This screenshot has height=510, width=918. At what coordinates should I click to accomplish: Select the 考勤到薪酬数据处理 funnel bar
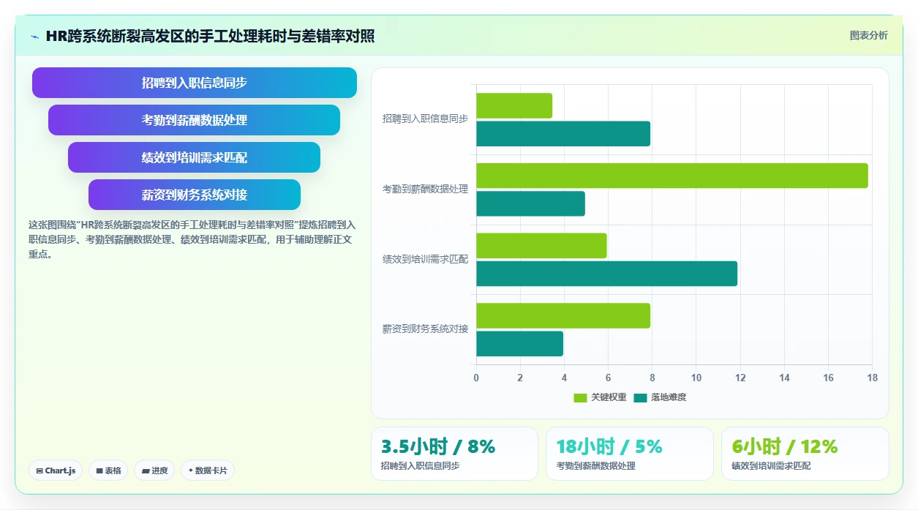195,120
